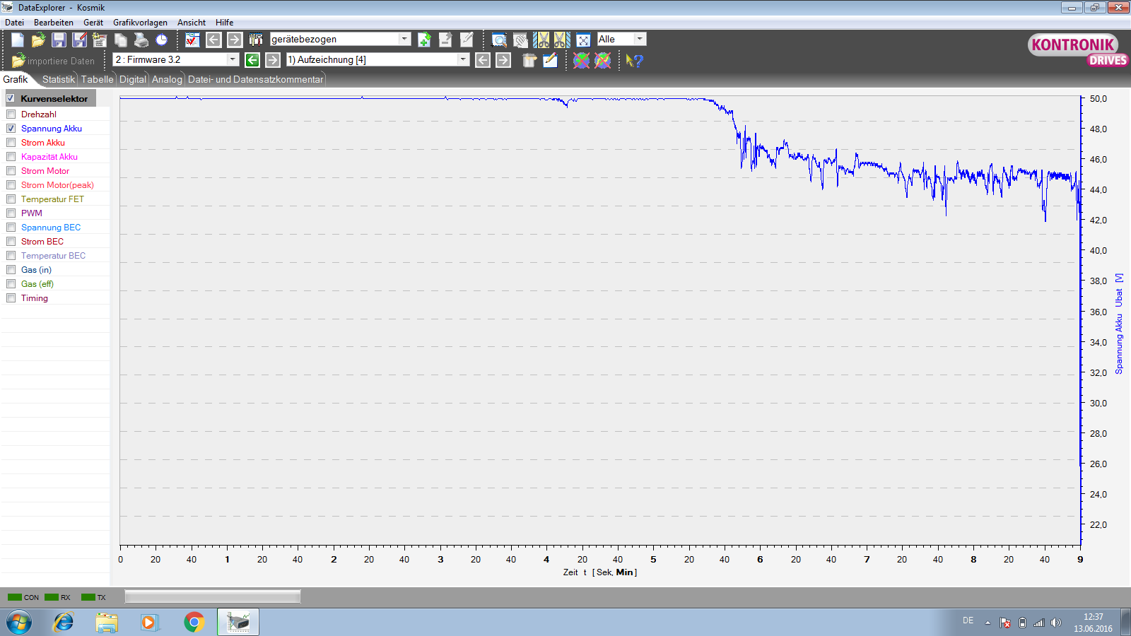Enable the Drehzahl curve checkbox

(x=11, y=114)
